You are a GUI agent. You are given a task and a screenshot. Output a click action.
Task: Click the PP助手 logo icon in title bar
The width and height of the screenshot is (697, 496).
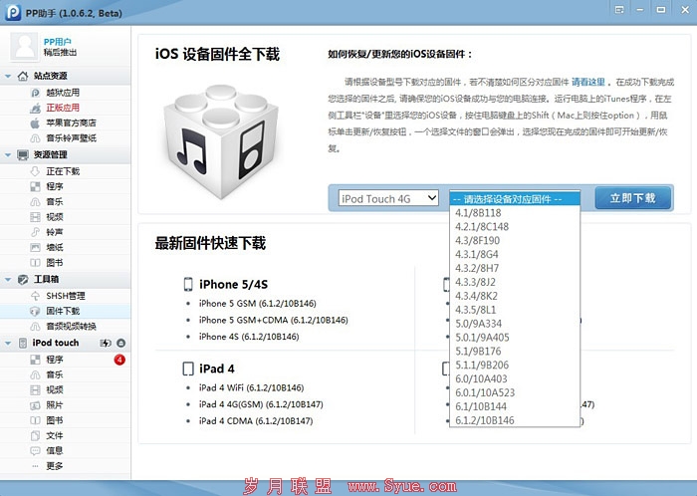(x=13, y=12)
